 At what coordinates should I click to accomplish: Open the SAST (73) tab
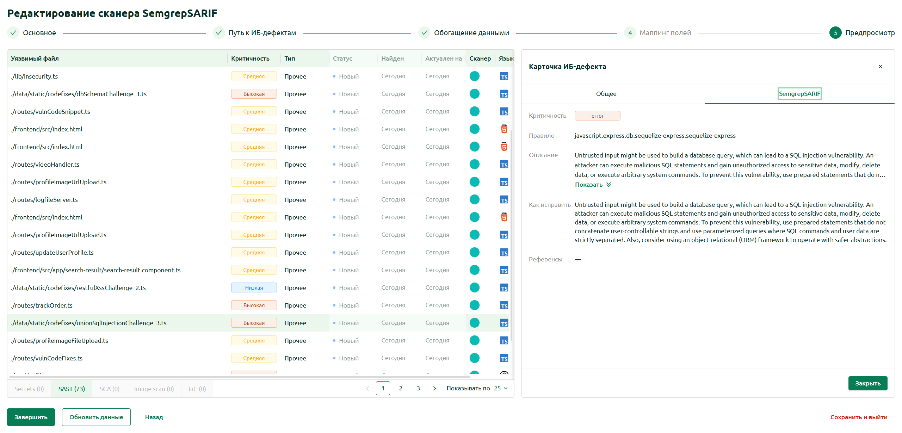(x=72, y=389)
